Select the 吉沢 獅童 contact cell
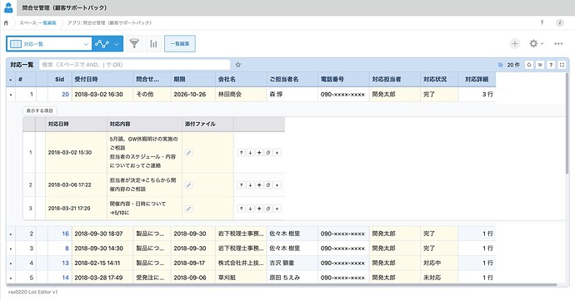This screenshot has width=575, height=300. tap(292, 263)
